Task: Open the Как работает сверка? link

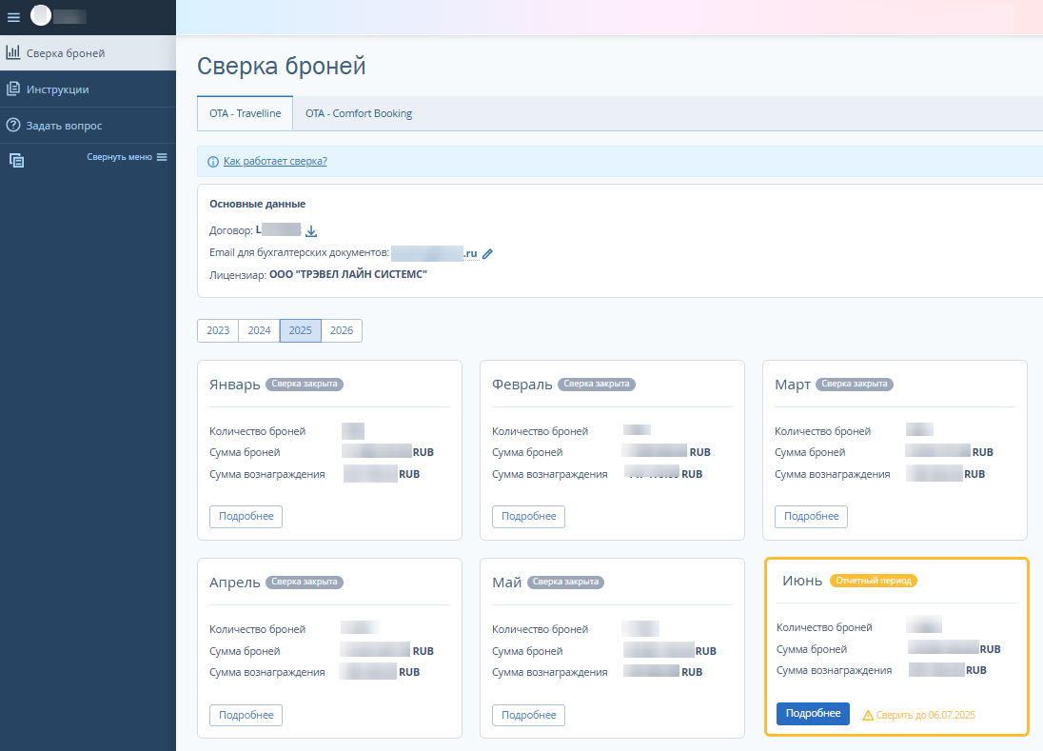Action: pyautogui.click(x=275, y=162)
